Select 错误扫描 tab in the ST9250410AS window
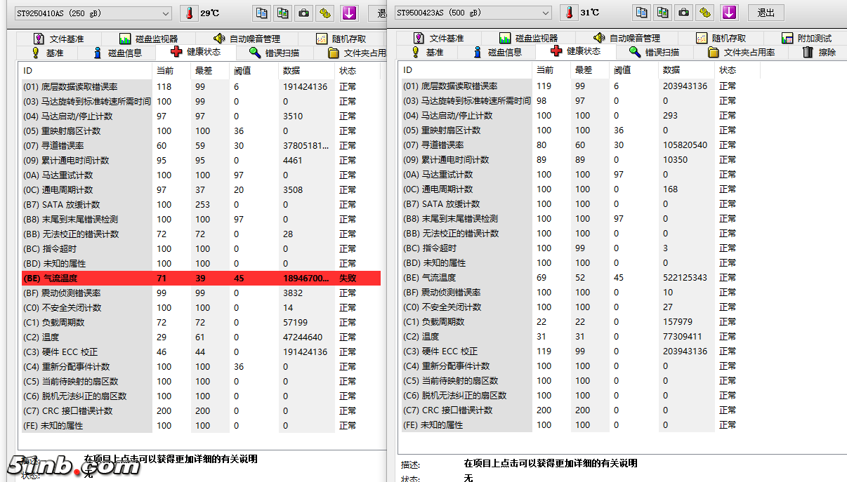 tap(275, 53)
